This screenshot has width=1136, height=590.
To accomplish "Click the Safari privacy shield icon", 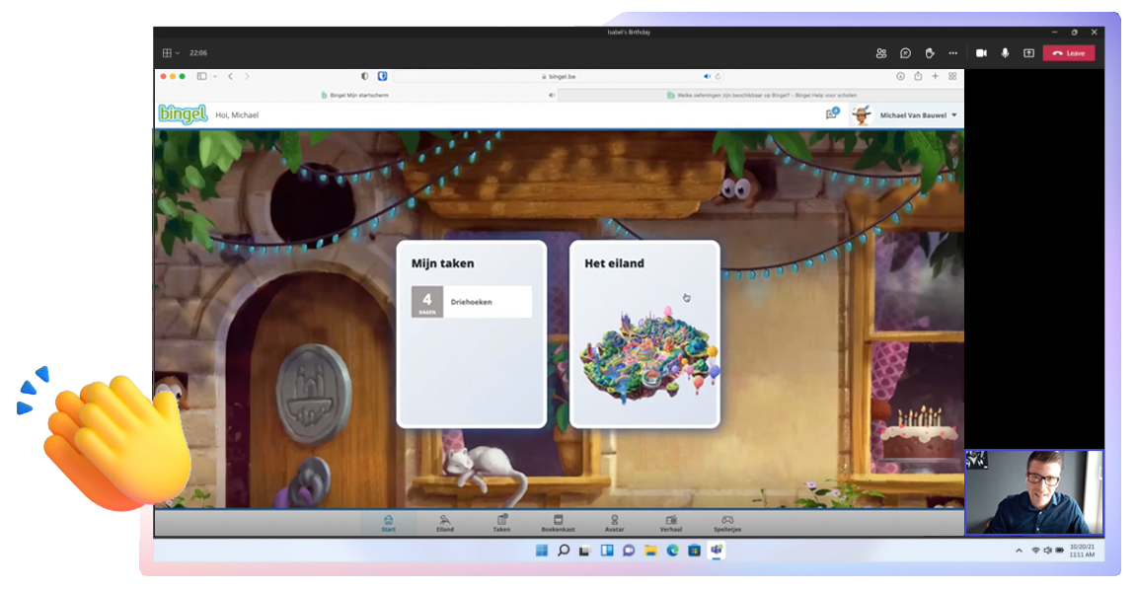I will (364, 76).
